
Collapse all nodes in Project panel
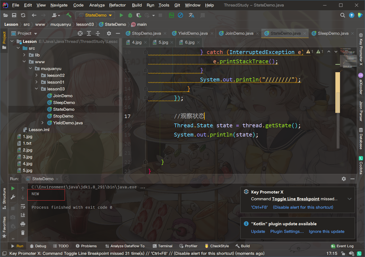(x=98, y=33)
